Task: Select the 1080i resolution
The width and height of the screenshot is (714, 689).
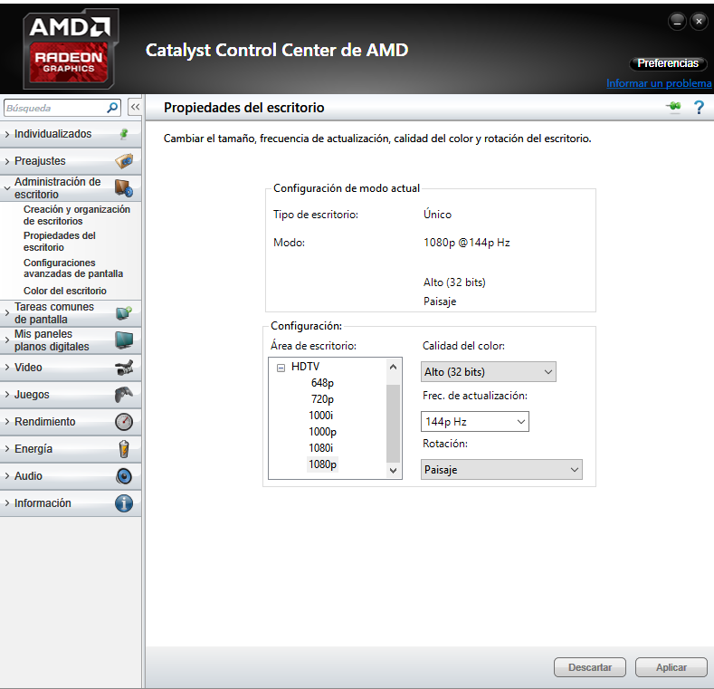Action: pyautogui.click(x=321, y=448)
